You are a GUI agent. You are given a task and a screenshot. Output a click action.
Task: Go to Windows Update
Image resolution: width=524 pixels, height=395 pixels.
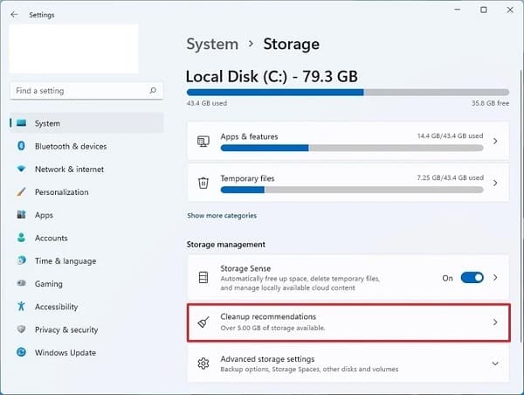point(86,352)
